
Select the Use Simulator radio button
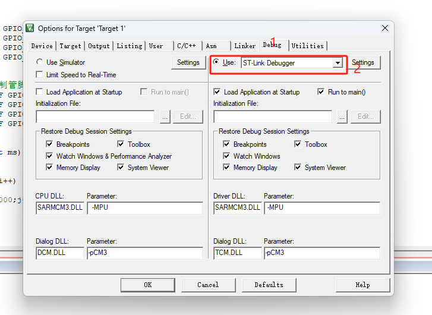click(40, 62)
